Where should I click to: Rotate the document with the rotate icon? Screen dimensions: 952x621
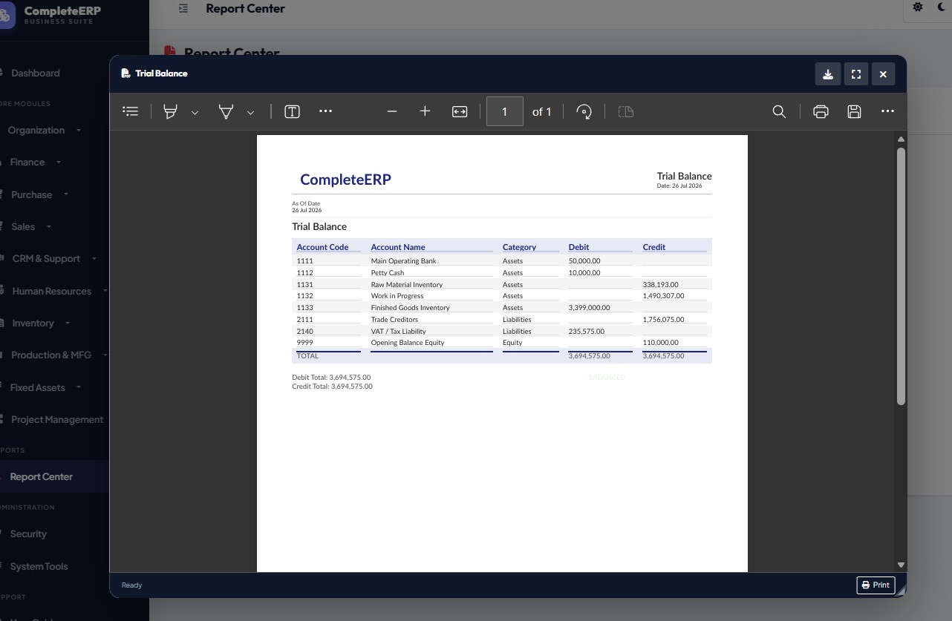point(584,111)
